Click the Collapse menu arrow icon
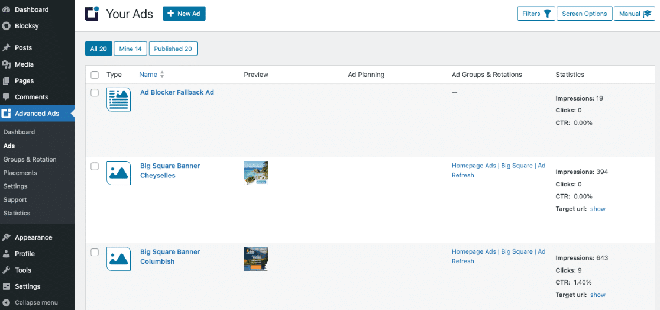This screenshot has width=660, height=310. tap(6, 302)
